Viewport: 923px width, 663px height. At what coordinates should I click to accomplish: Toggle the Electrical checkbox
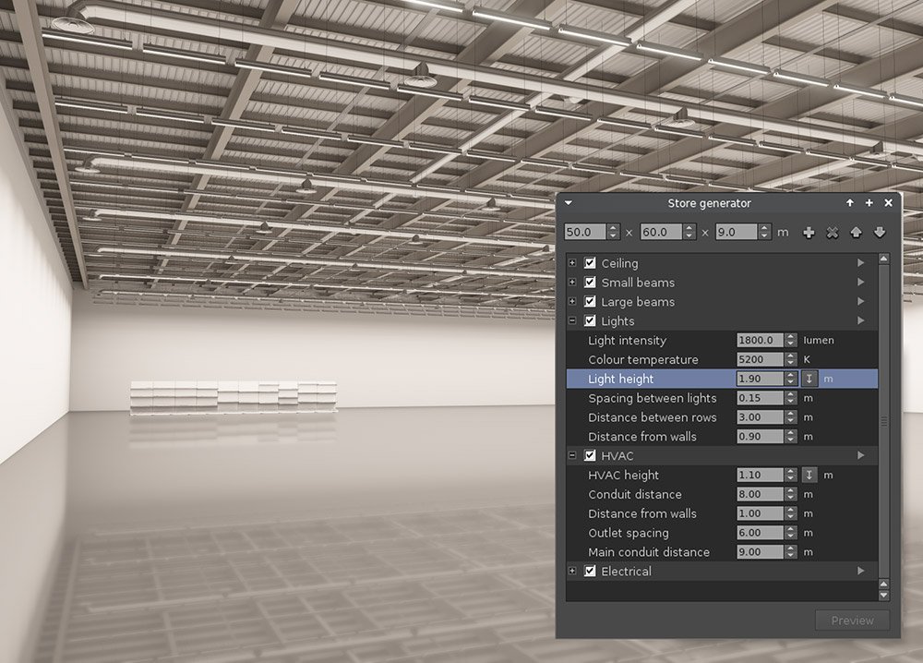pyautogui.click(x=590, y=572)
